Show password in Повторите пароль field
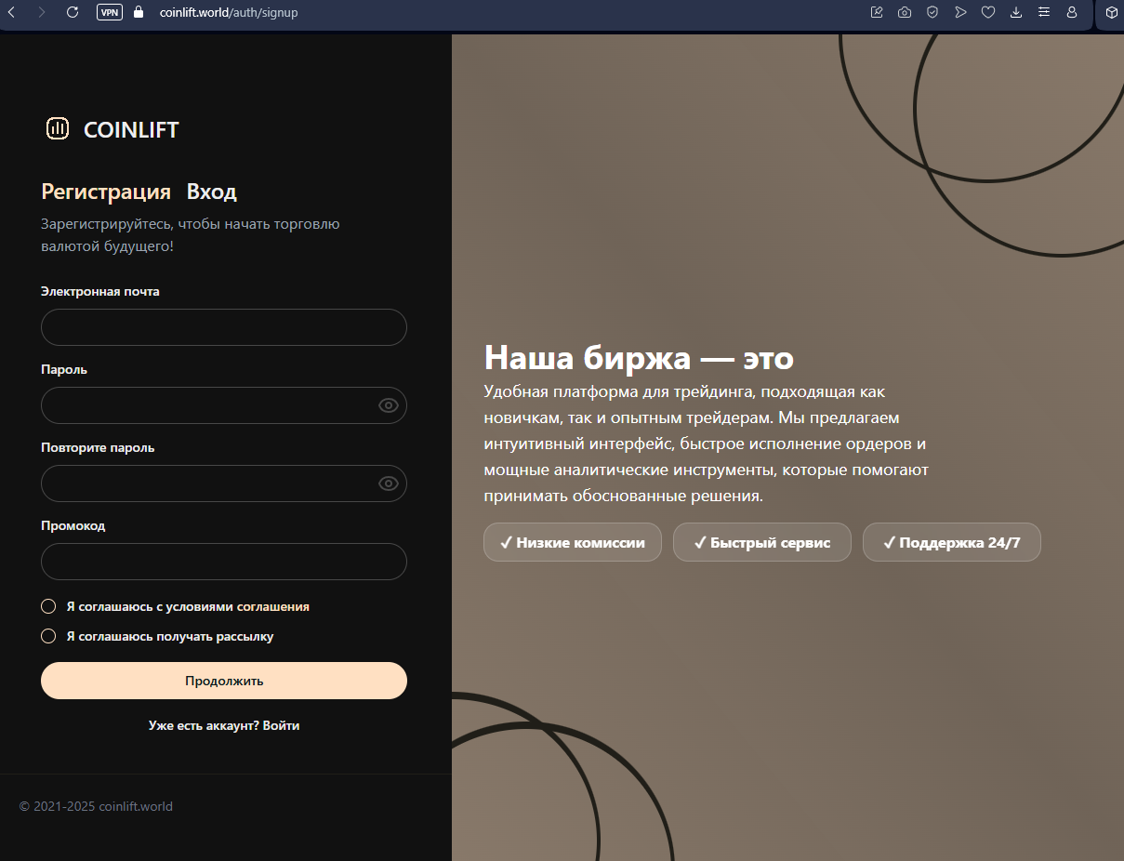 [x=389, y=483]
